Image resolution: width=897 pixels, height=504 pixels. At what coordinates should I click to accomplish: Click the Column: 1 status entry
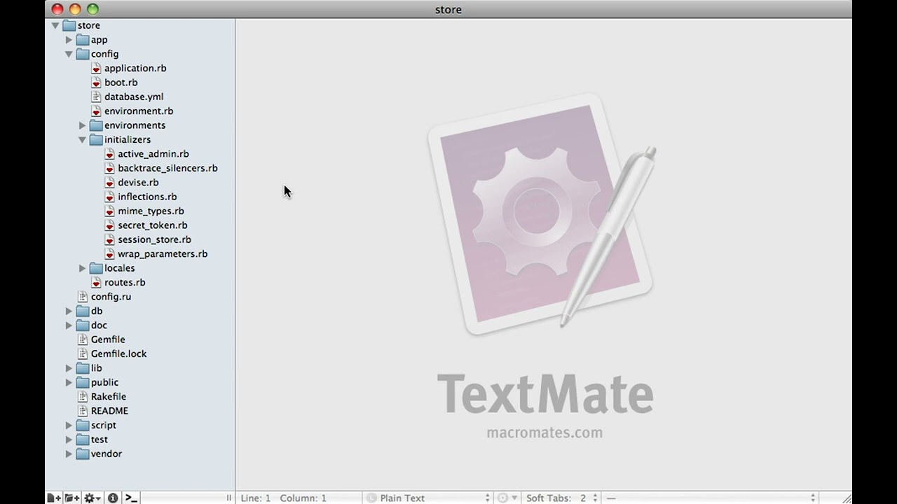tap(303, 498)
